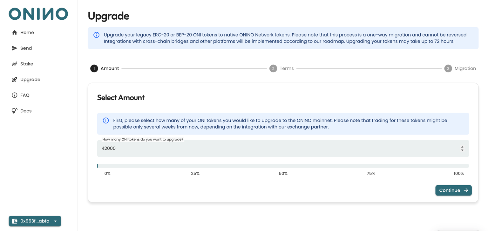This screenshot has width=488, height=231.
Task: Click the Upgrade rocket icon
Action: pyautogui.click(x=15, y=80)
